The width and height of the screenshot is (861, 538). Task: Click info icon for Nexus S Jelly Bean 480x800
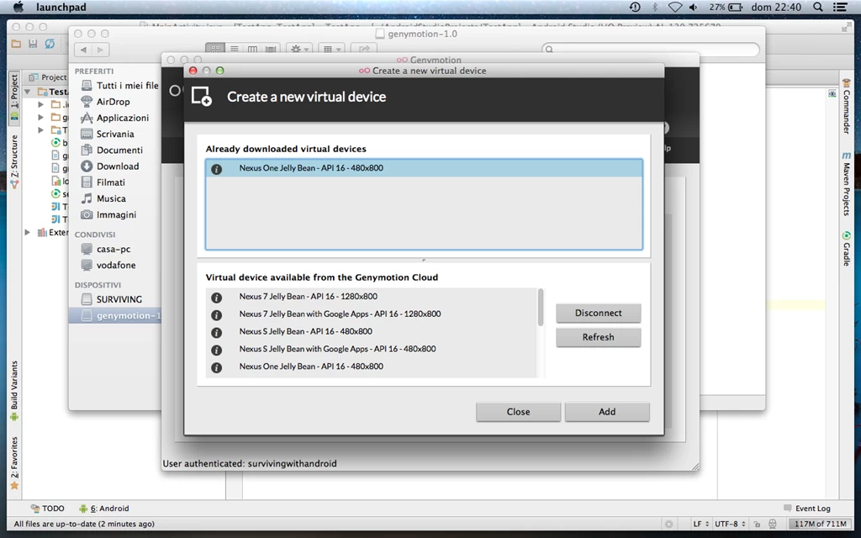point(216,333)
